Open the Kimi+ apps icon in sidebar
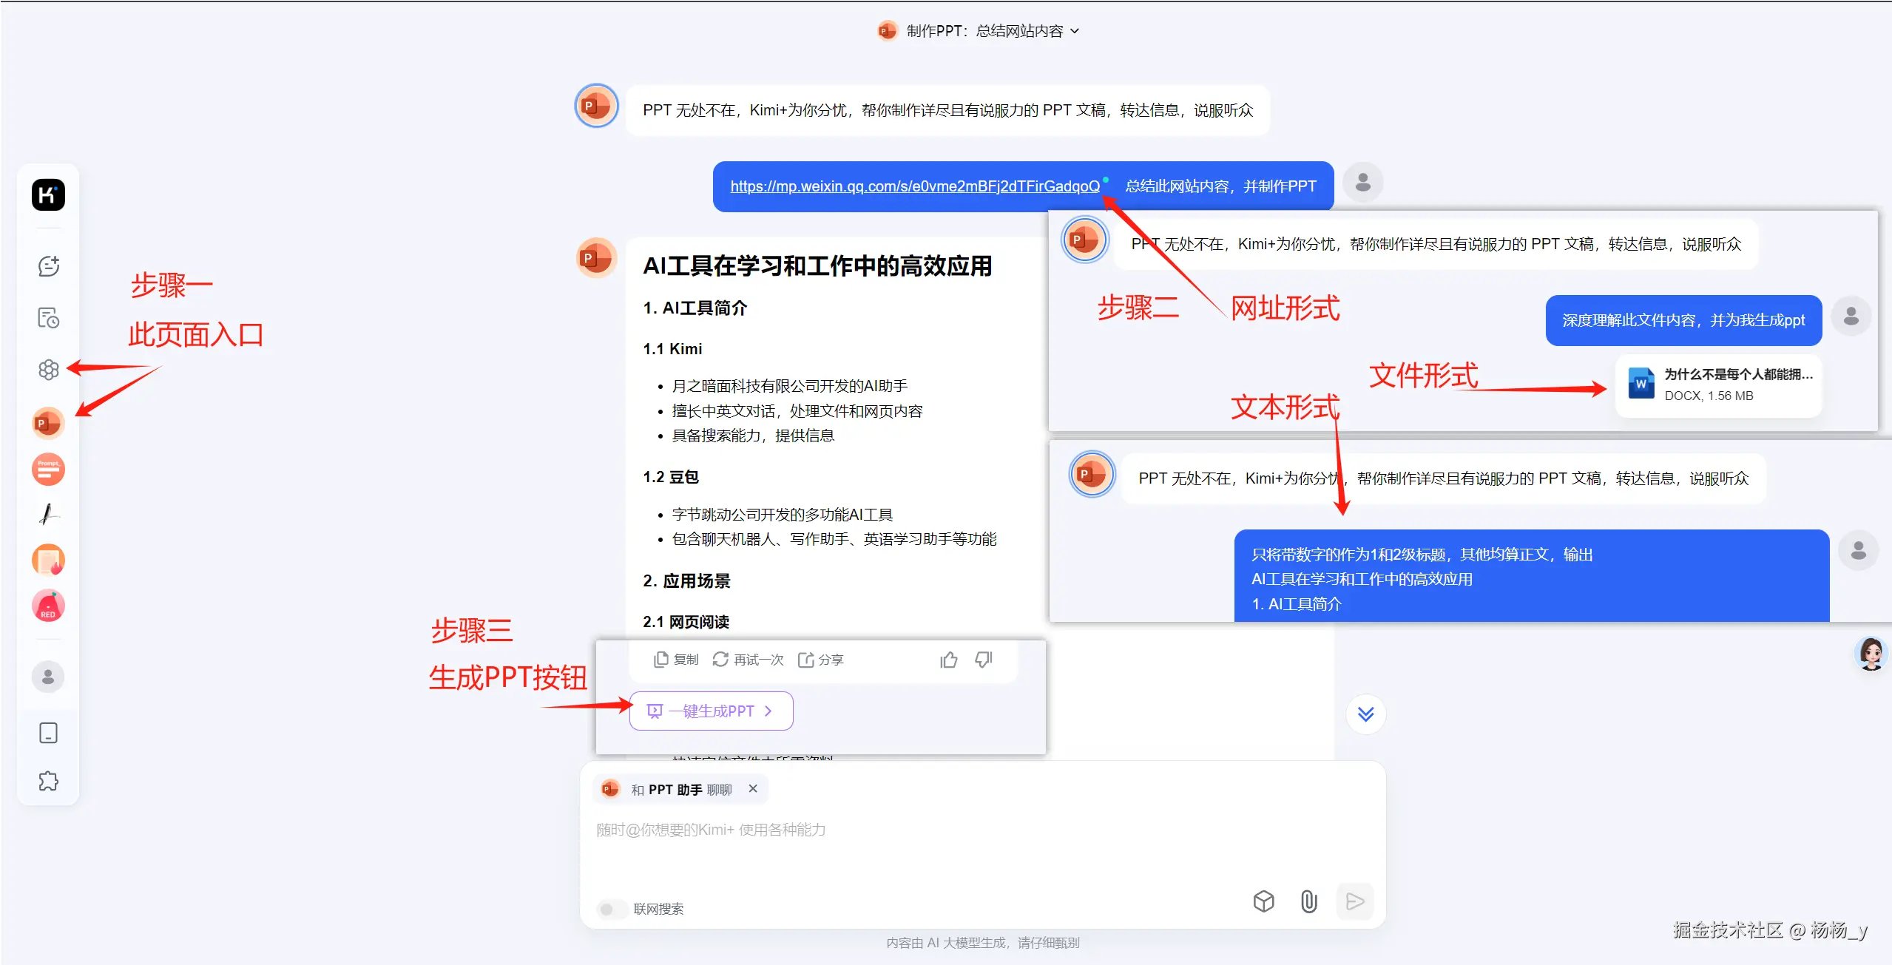The width and height of the screenshot is (1892, 965). 48,370
